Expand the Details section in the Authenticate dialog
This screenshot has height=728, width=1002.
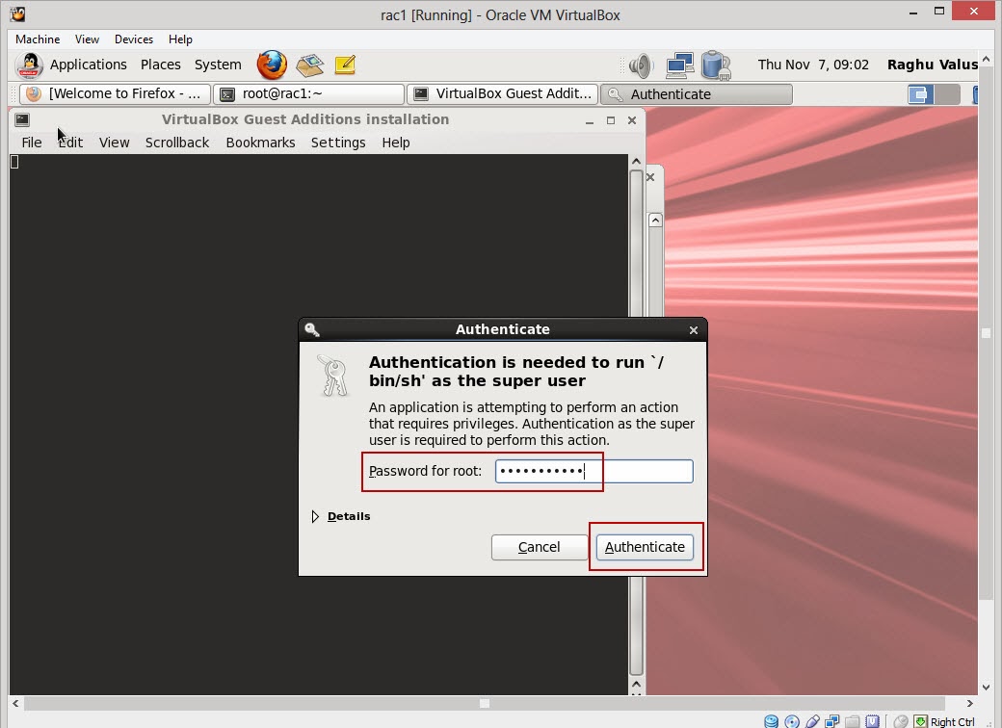(x=341, y=516)
